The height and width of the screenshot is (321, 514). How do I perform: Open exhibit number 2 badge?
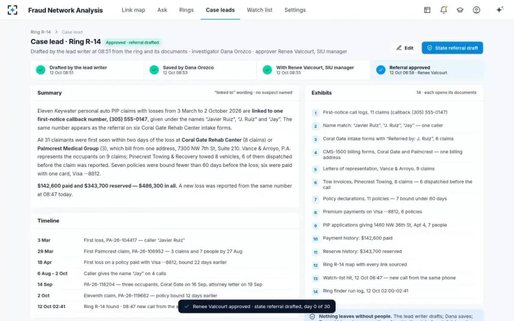coord(316,126)
